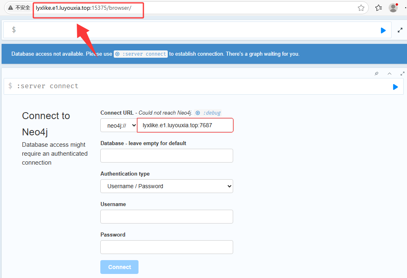Click the :server connect link in banner
The height and width of the screenshot is (278, 407).
pos(141,54)
